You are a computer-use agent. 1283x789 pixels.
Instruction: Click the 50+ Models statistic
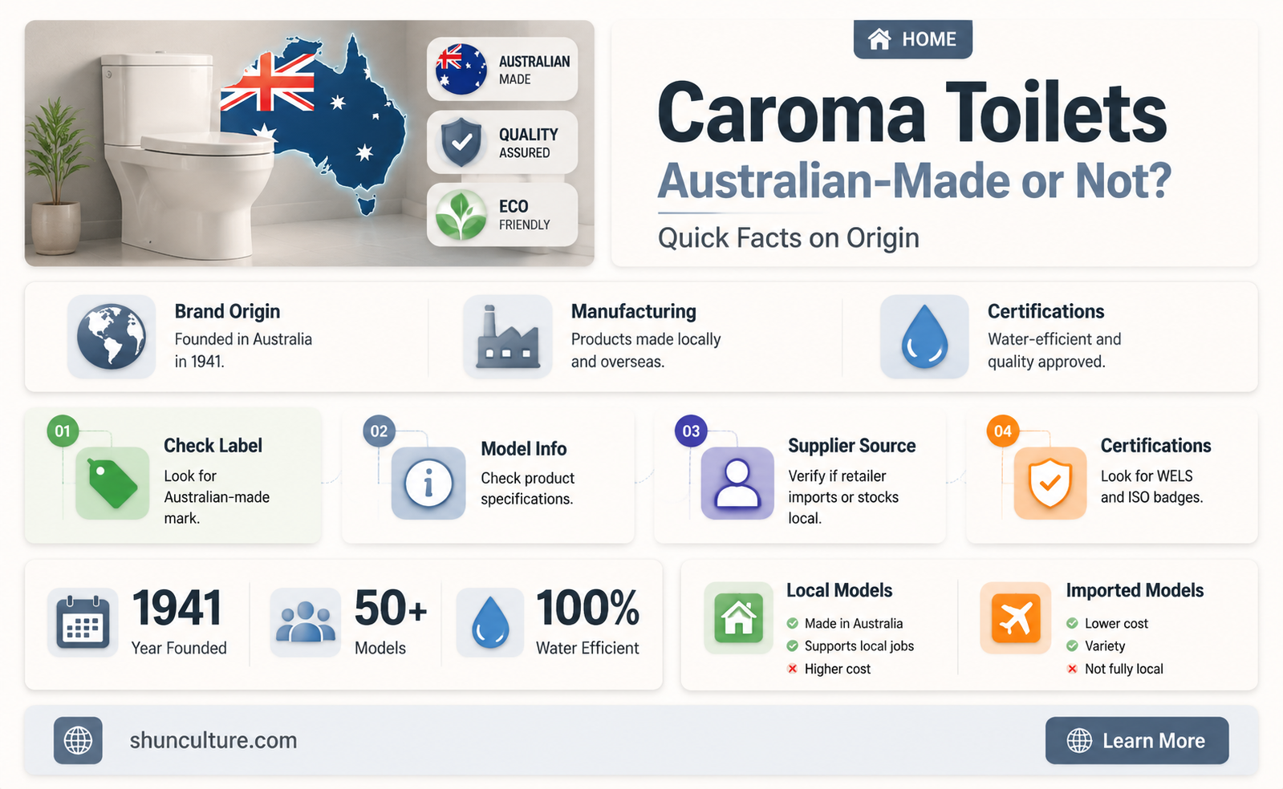391,621
